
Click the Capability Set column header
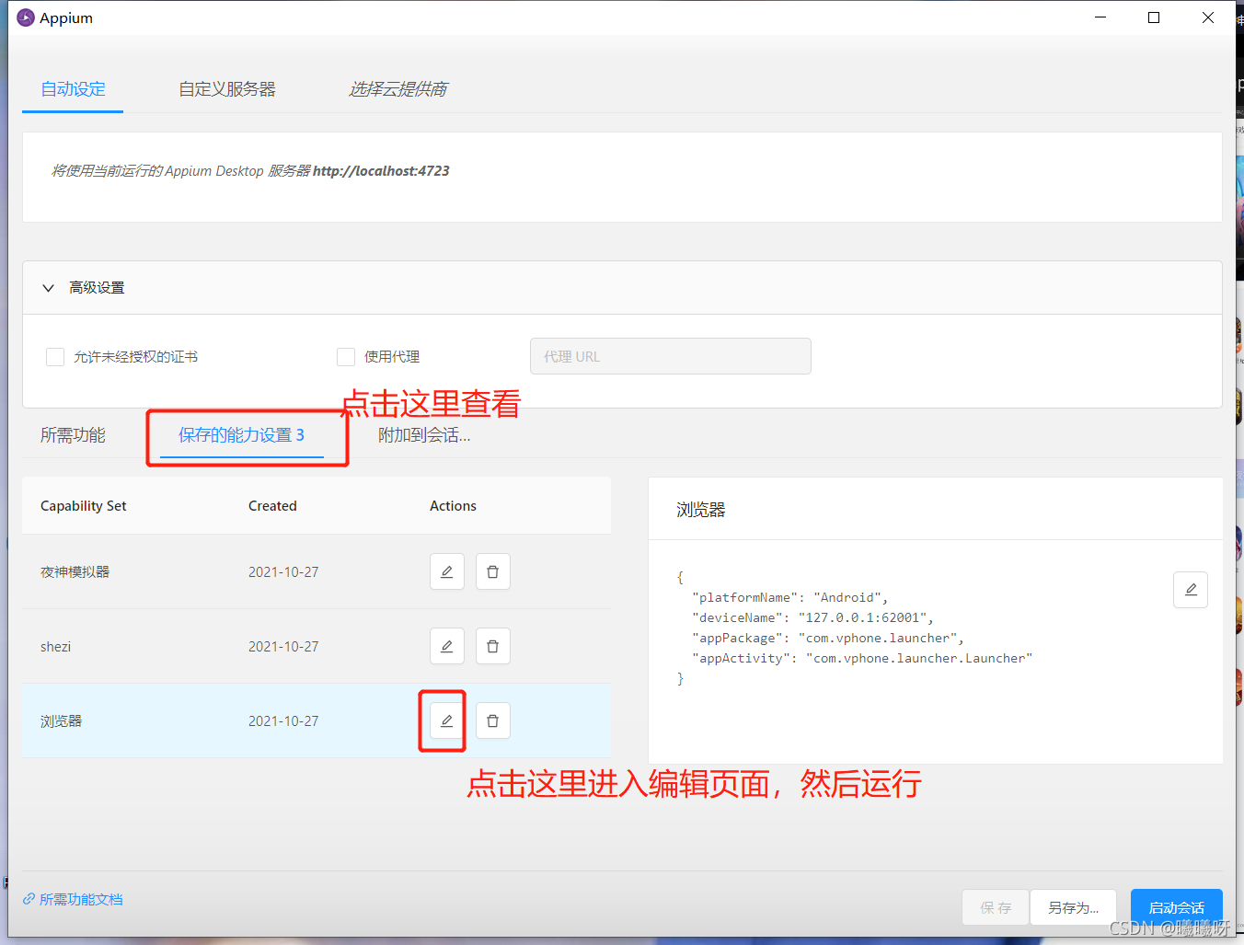tap(84, 506)
